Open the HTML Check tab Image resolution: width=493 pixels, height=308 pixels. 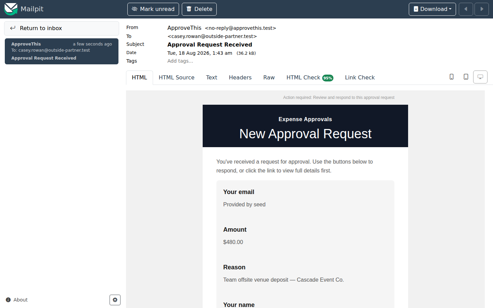310,78
